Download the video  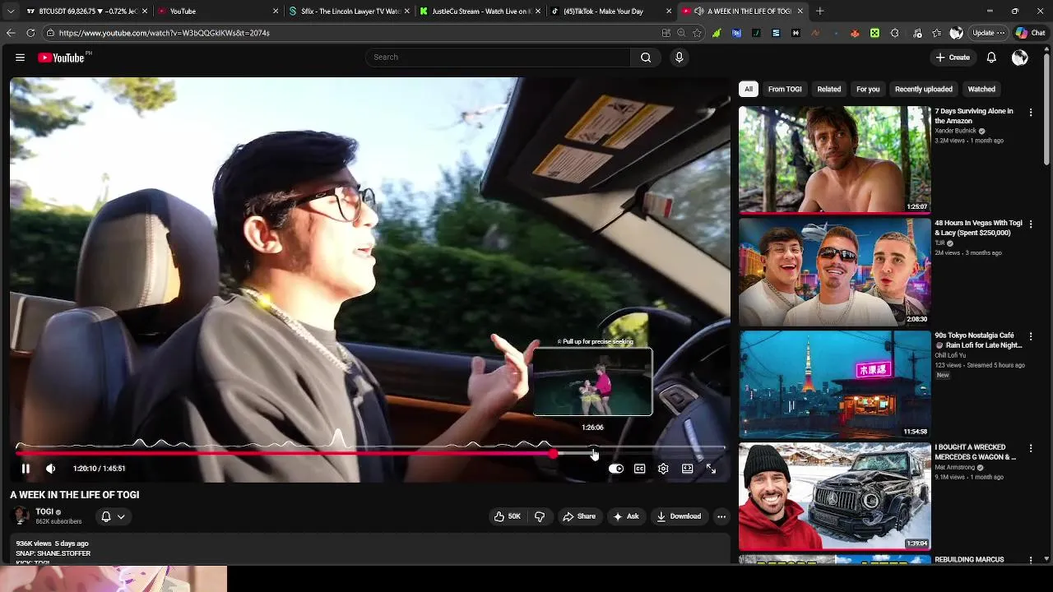[679, 516]
